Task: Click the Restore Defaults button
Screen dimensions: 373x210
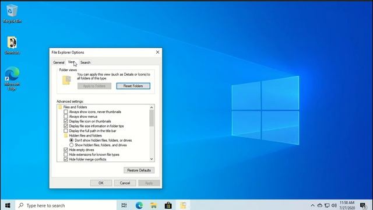Action: coord(139,170)
